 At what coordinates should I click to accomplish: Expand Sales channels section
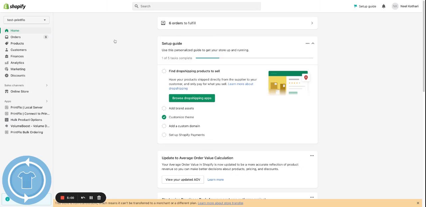pyautogui.click(x=47, y=85)
